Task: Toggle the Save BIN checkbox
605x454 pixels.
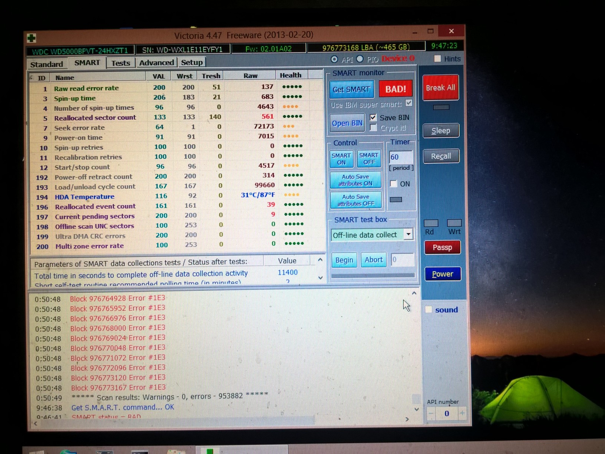Action: (x=373, y=118)
